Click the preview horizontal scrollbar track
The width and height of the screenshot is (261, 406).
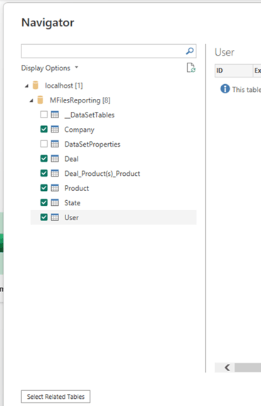pos(247,367)
